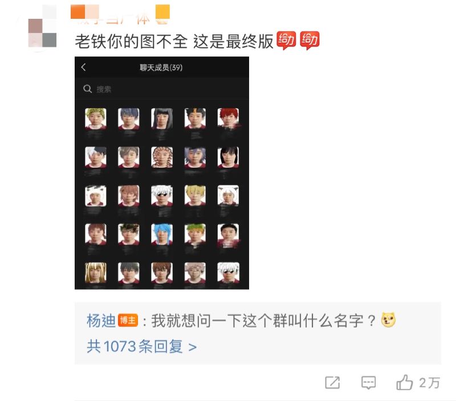Image resolution: width=456 pixels, height=401 pixels.
Task: Open the red-haired member avatar in first row
Action: (229, 119)
